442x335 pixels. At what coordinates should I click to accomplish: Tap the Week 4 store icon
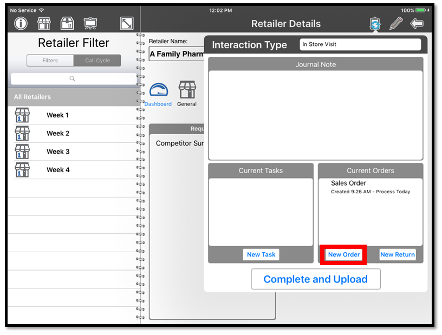click(22, 170)
